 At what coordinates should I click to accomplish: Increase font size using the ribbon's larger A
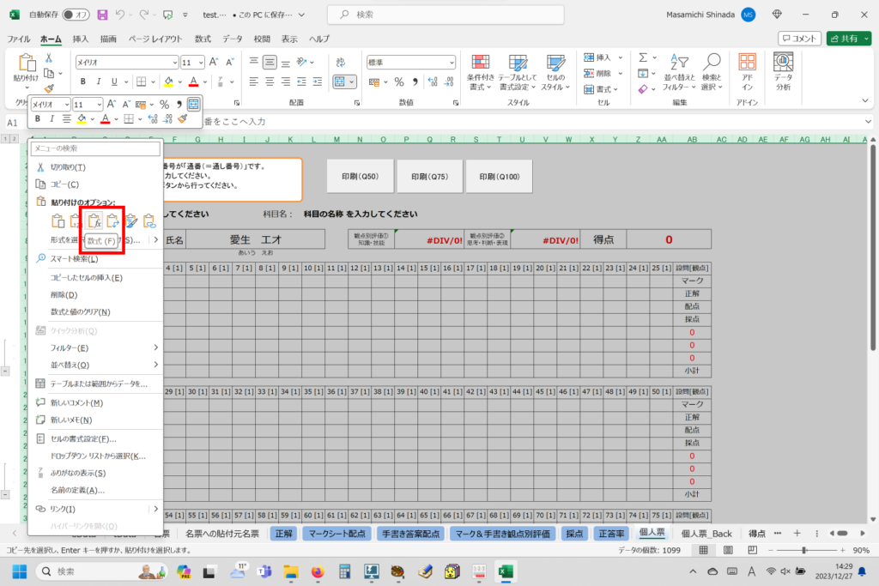pyautogui.click(x=214, y=62)
